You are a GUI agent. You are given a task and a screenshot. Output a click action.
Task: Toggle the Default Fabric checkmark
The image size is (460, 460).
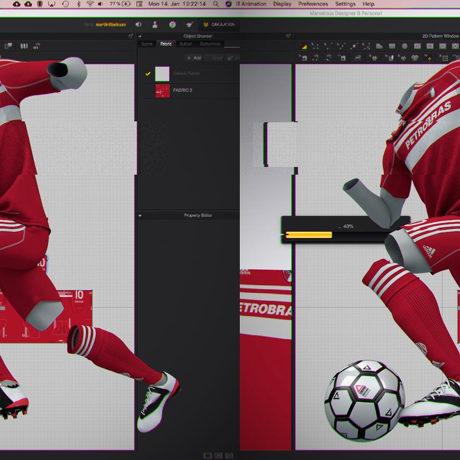(148, 74)
